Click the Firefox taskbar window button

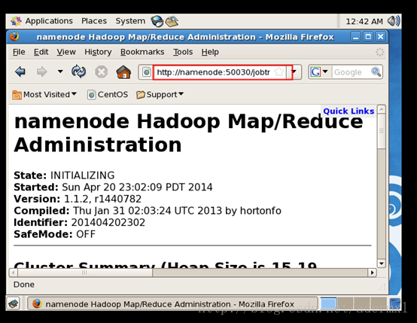[172, 304]
